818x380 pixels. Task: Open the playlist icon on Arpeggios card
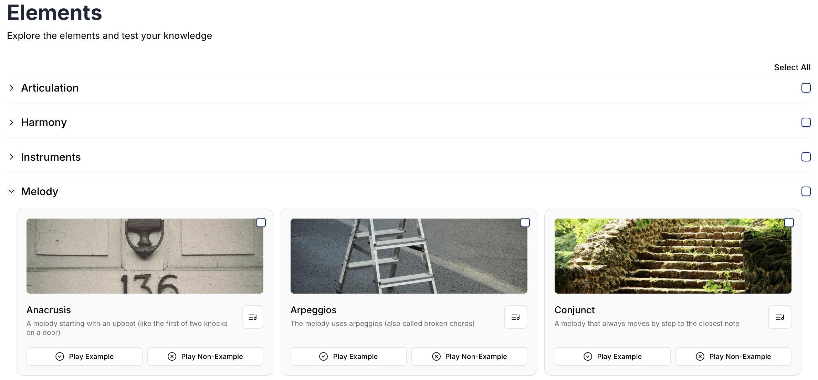click(x=515, y=317)
